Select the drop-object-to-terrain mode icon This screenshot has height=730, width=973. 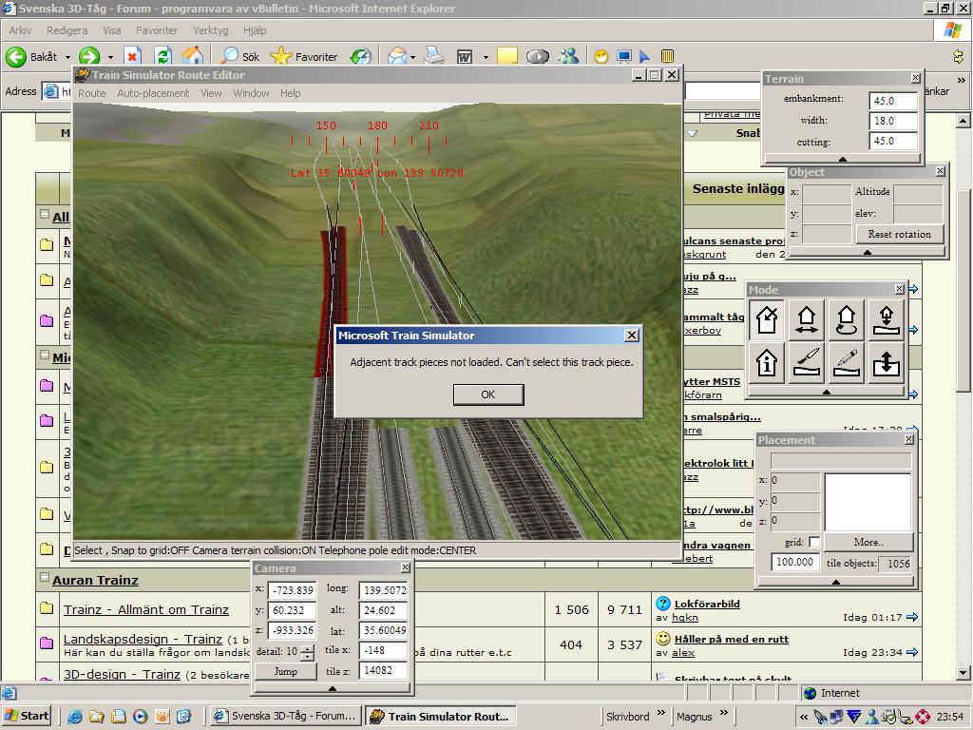(x=887, y=320)
